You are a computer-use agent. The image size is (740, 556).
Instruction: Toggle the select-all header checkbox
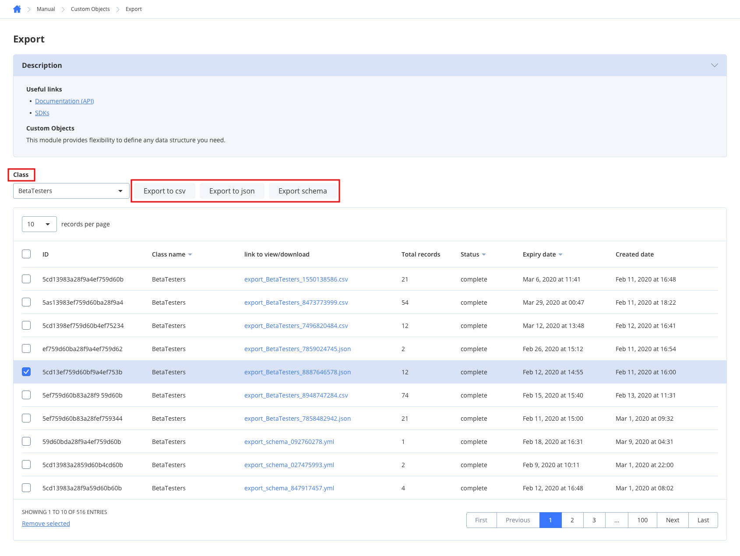pyautogui.click(x=26, y=254)
